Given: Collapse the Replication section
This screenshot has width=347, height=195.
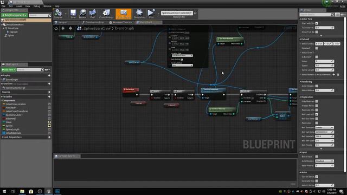Looking at the screenshot, I should pyautogui.click(x=300, y=97).
